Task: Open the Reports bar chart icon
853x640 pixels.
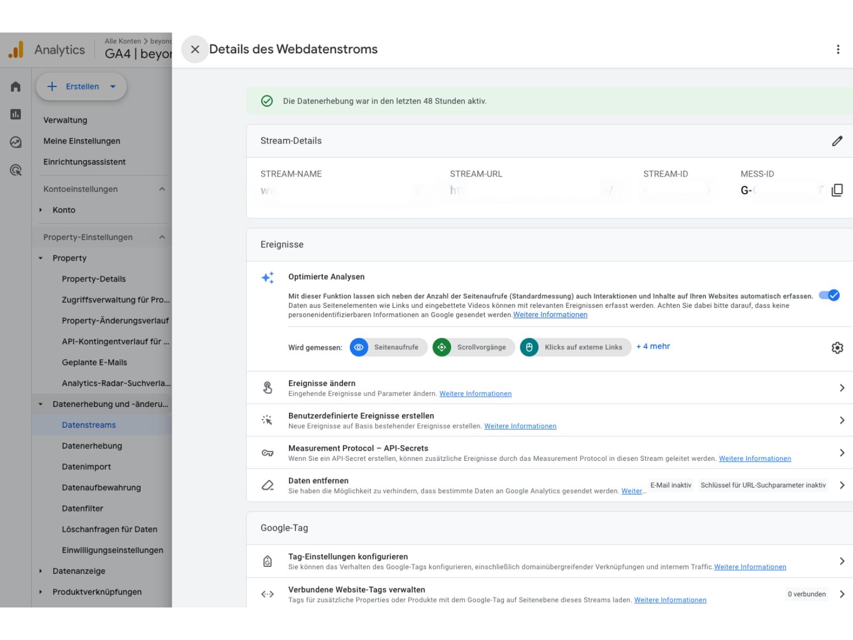Action: [x=15, y=114]
